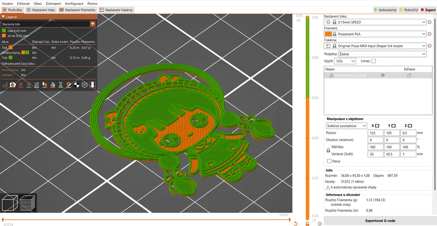
Task: Toggle deretractions double-down-arrow icon
Action: 29,85
